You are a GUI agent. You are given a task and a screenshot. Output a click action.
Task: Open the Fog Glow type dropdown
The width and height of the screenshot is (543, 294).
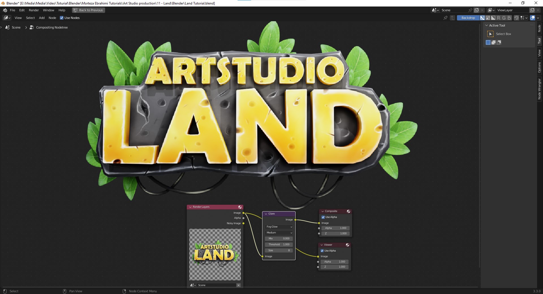[x=279, y=227]
